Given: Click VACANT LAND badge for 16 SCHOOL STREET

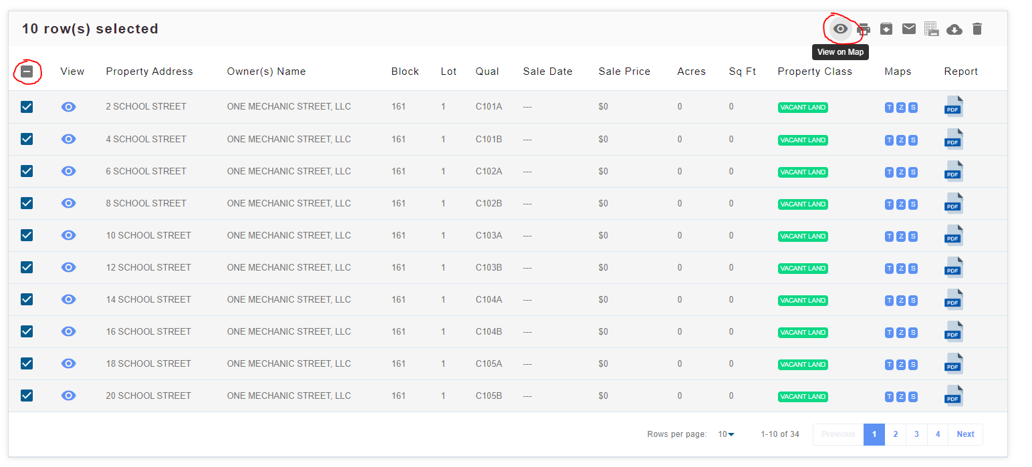Looking at the screenshot, I should pyautogui.click(x=803, y=332).
